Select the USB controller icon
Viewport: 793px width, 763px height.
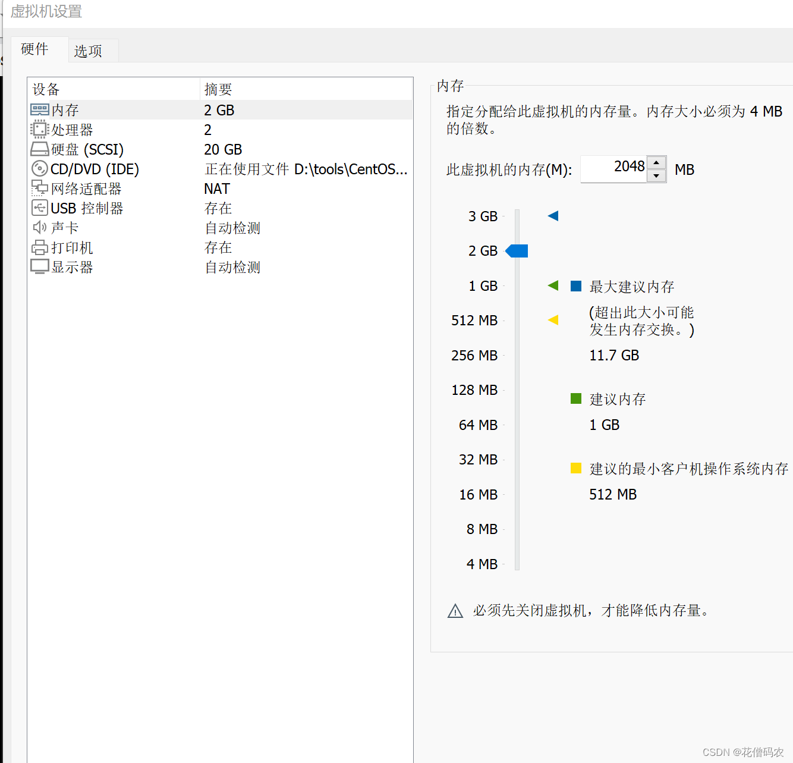40,208
